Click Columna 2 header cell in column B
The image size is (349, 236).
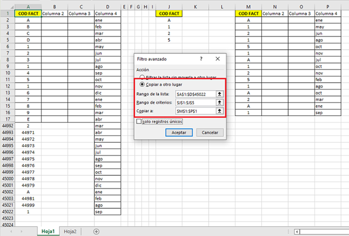[55, 13]
